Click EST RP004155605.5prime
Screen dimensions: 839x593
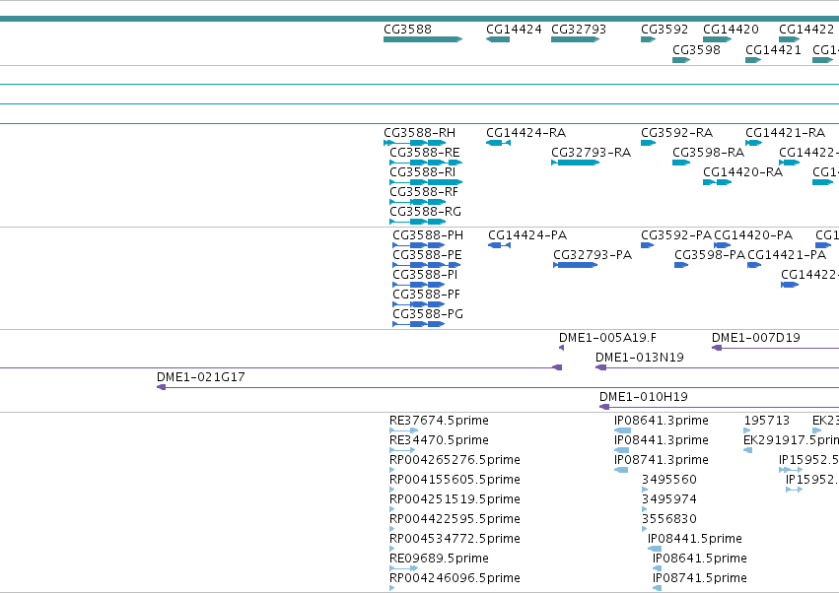pyautogui.click(x=392, y=490)
